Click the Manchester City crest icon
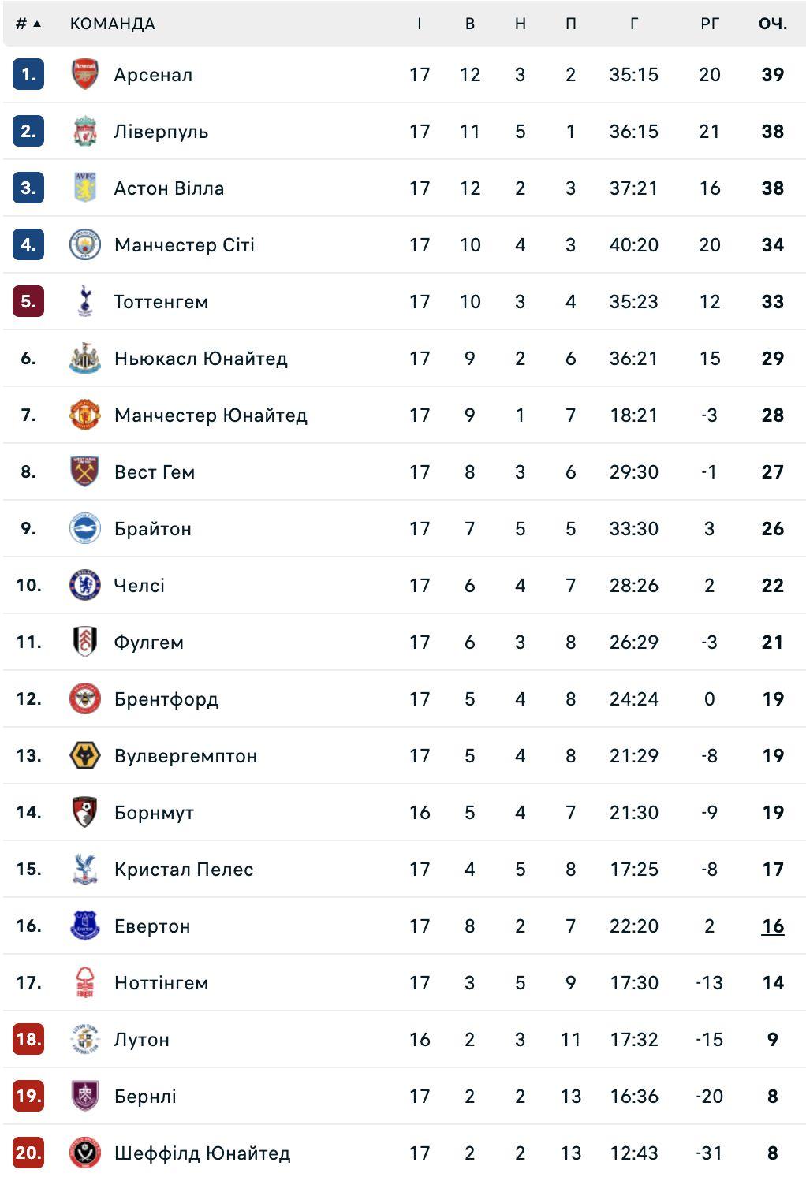 point(84,245)
